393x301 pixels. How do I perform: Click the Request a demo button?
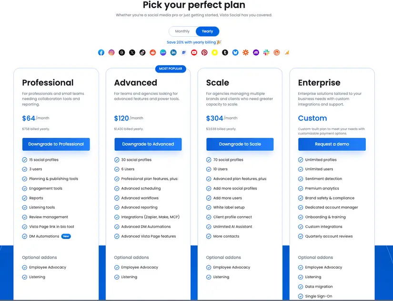point(332,145)
